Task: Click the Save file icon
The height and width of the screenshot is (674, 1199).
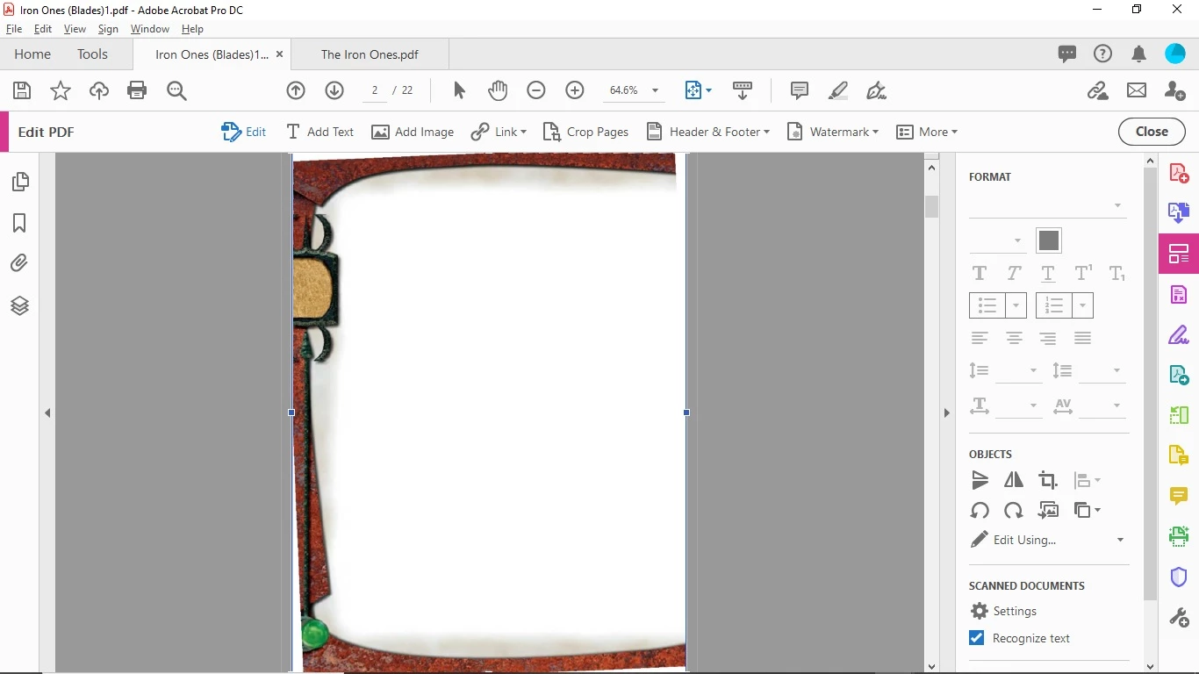Action: (22, 90)
